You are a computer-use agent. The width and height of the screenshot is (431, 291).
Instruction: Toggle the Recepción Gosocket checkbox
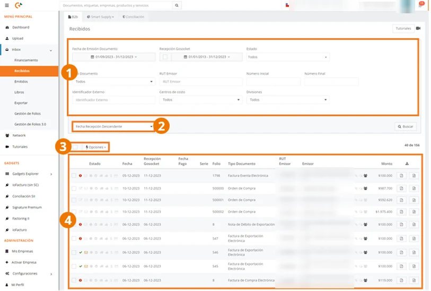click(165, 57)
